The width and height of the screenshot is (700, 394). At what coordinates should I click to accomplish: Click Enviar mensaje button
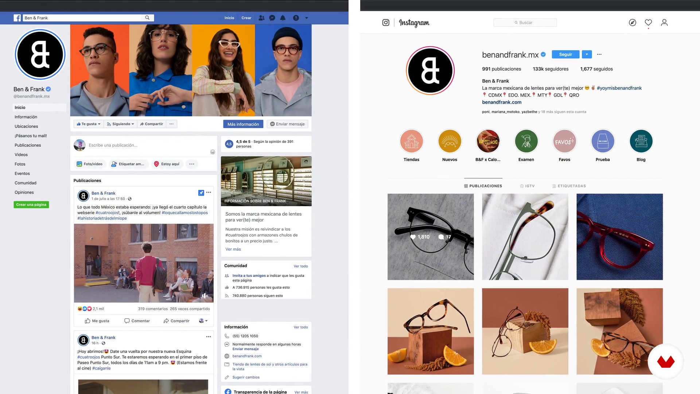[287, 124]
